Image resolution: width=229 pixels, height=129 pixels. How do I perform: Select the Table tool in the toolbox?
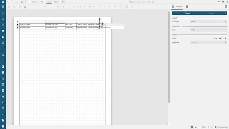point(3,85)
